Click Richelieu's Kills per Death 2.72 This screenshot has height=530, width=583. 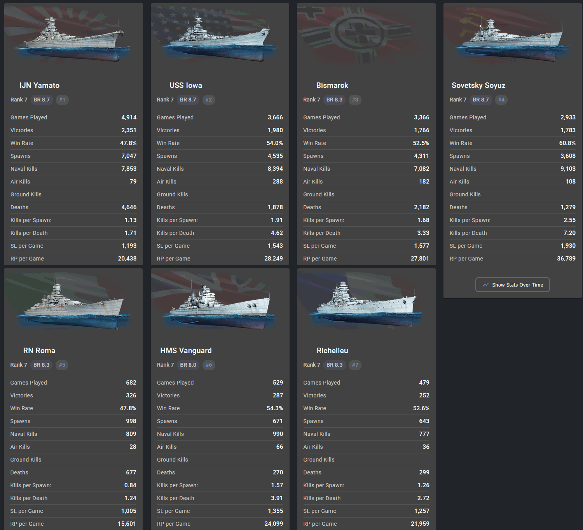(423, 498)
